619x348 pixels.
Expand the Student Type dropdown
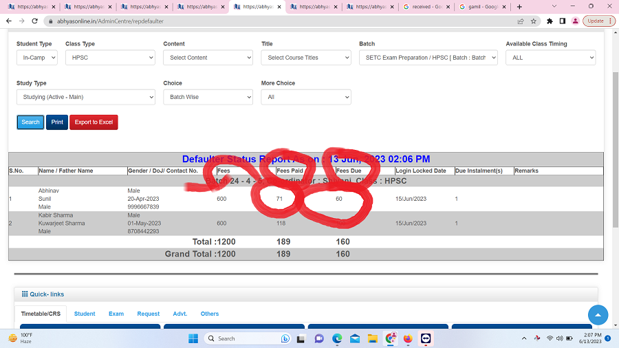(x=36, y=58)
